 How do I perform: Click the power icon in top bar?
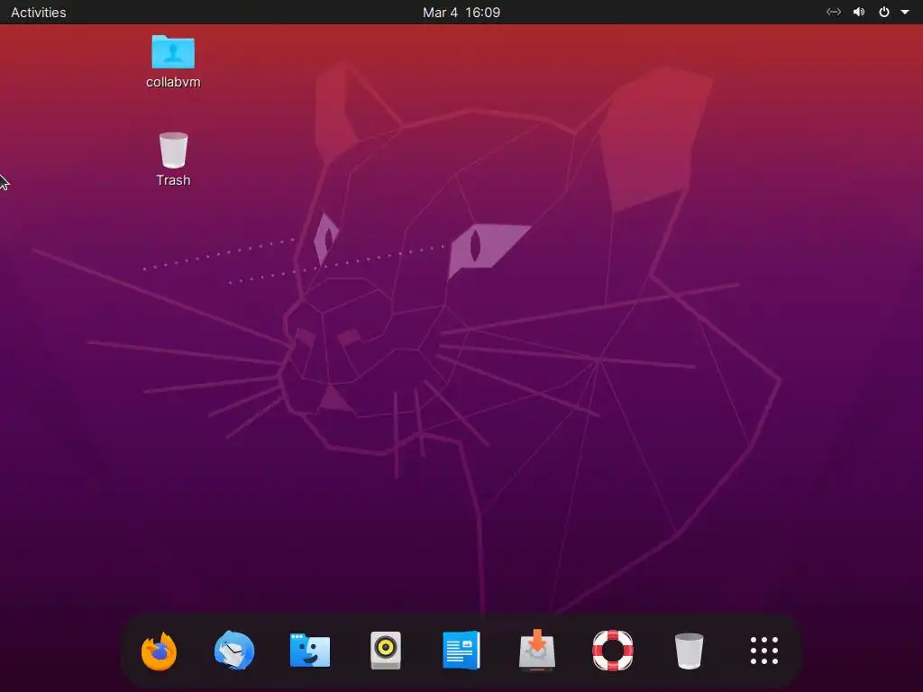point(884,12)
